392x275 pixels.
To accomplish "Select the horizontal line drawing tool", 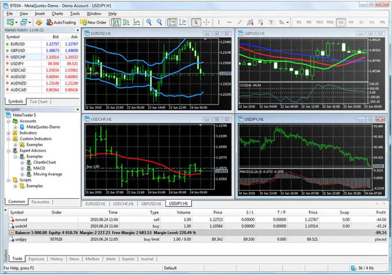I will [229, 22].
